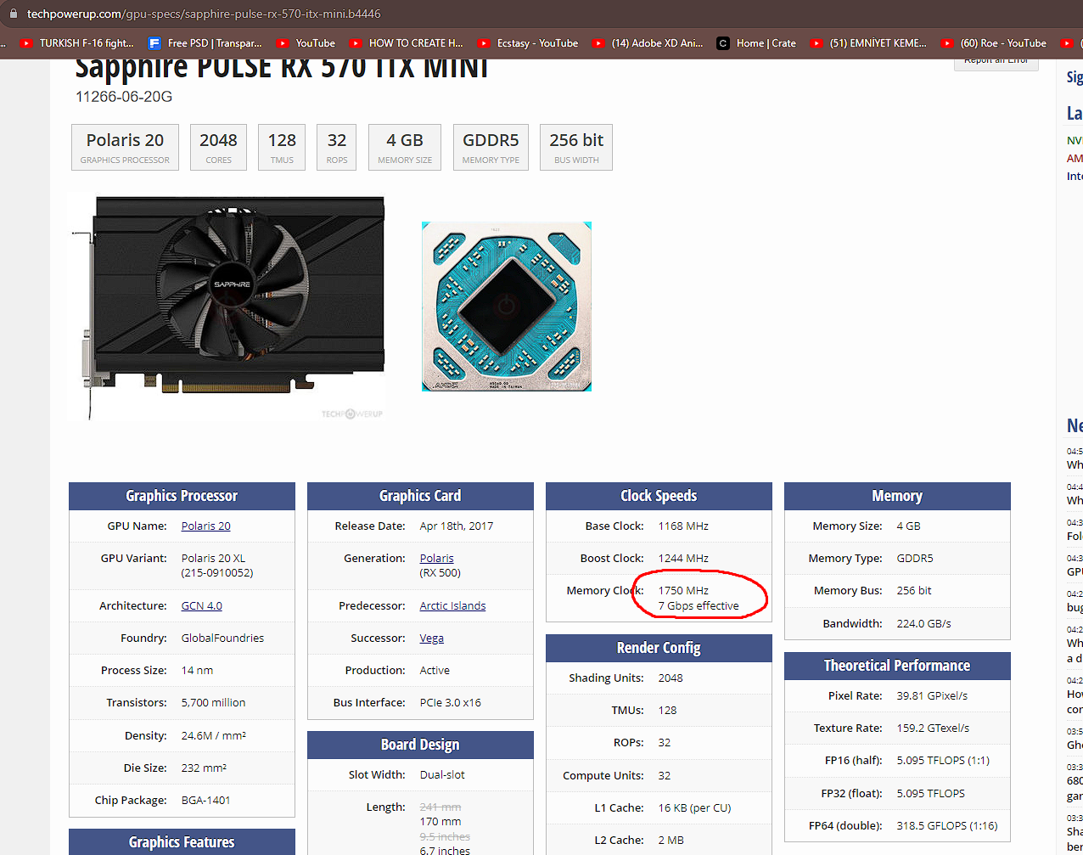Viewport: 1083px width, 855px height.
Task: Open the Vega successor link
Action: click(432, 638)
